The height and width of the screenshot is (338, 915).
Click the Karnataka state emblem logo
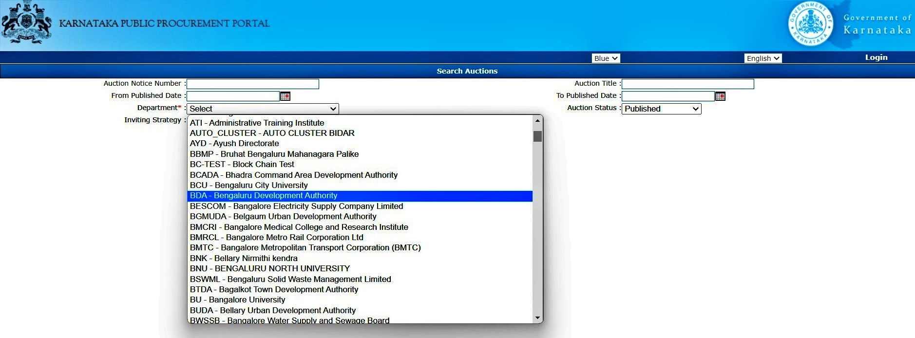click(26, 23)
